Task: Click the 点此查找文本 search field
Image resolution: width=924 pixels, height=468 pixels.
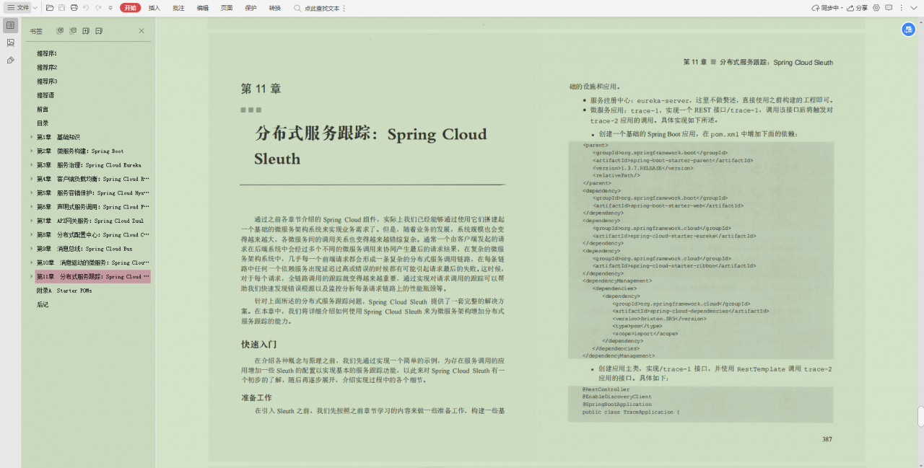Action: point(321,8)
